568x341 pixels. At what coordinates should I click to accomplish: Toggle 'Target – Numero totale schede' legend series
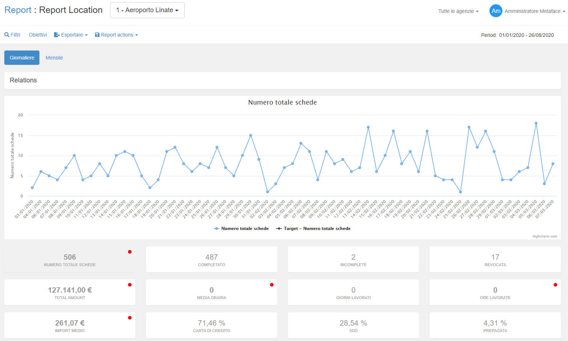pos(313,229)
